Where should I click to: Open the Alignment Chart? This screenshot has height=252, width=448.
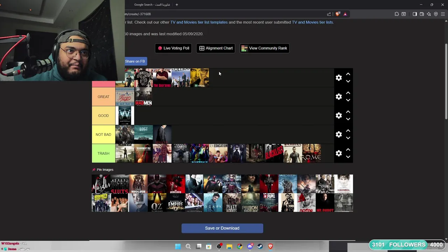[216, 48]
